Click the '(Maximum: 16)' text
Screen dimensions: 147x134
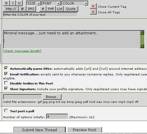coord(82,117)
